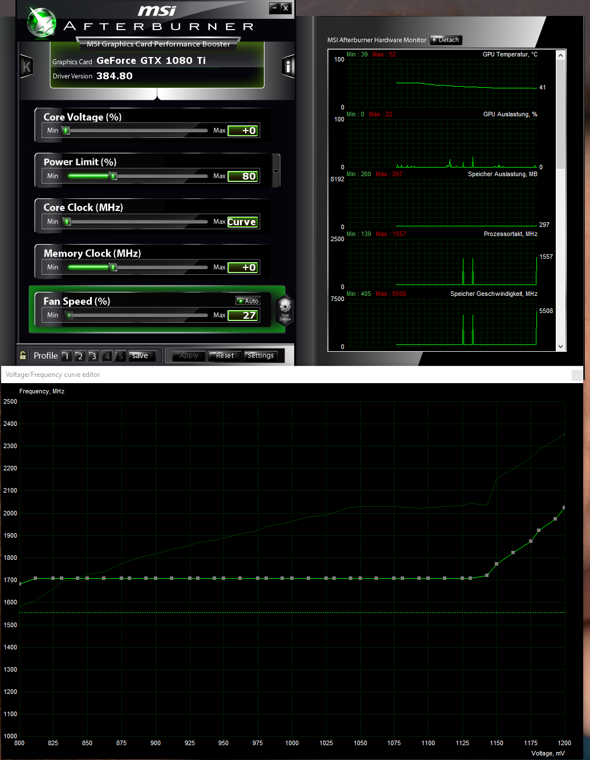This screenshot has height=760, width=590.
Task: Click the hardware monitor scrollbar thumb
Action: pyautogui.click(x=561, y=114)
